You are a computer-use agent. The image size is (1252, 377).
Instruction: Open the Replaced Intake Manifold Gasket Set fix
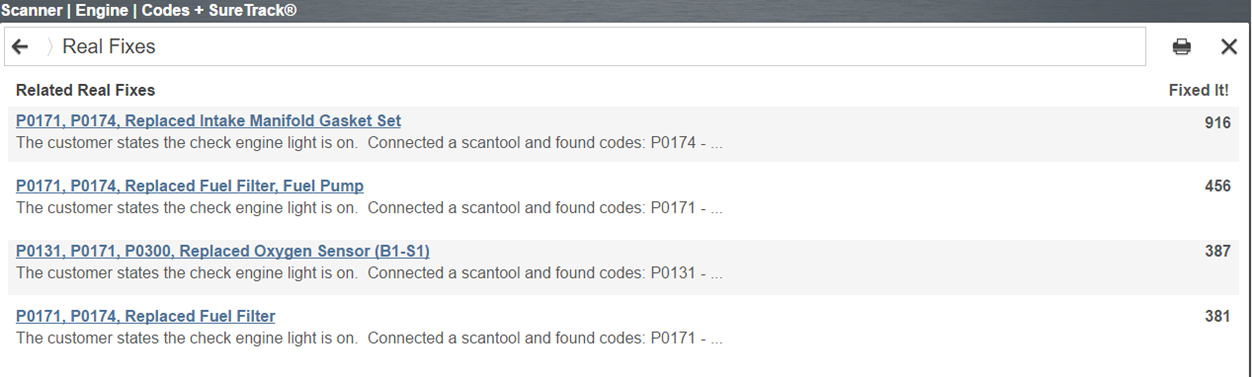click(208, 121)
